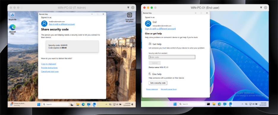This screenshot has height=115, width=278.
Task: Click the battery icon in WIN-PC-01 tray
Action: (256, 104)
